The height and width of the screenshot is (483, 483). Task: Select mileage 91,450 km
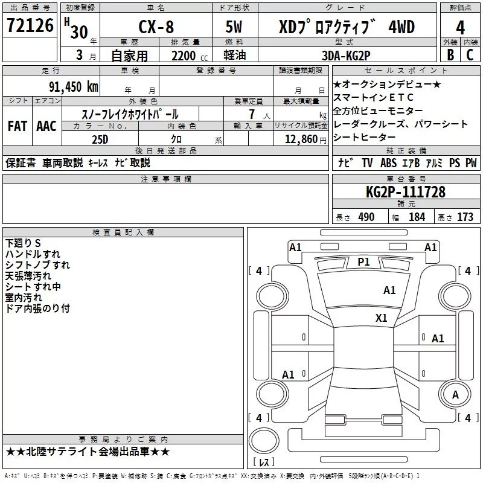click(74, 86)
